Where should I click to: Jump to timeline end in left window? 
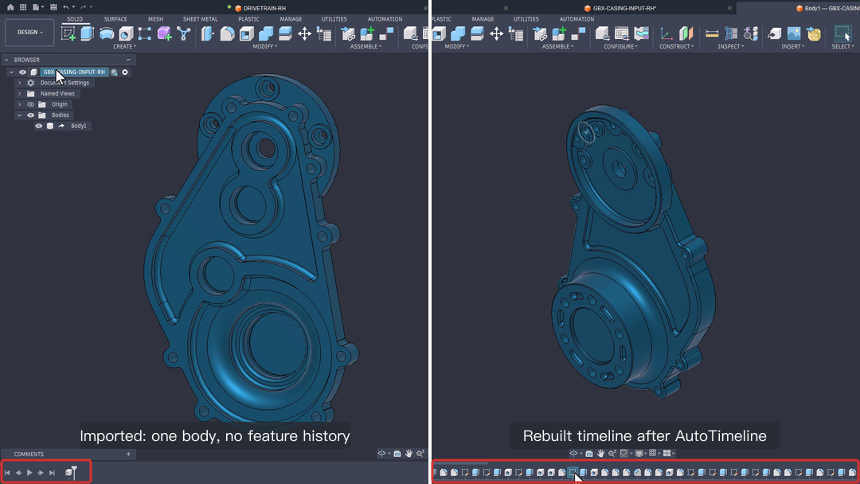(x=52, y=473)
